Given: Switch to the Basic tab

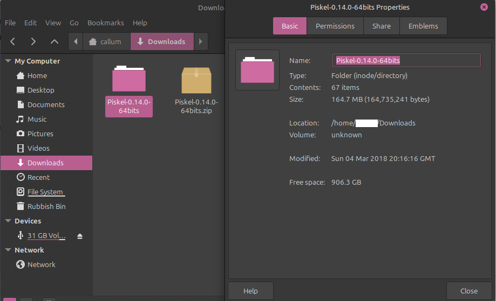Looking at the screenshot, I should tap(290, 26).
